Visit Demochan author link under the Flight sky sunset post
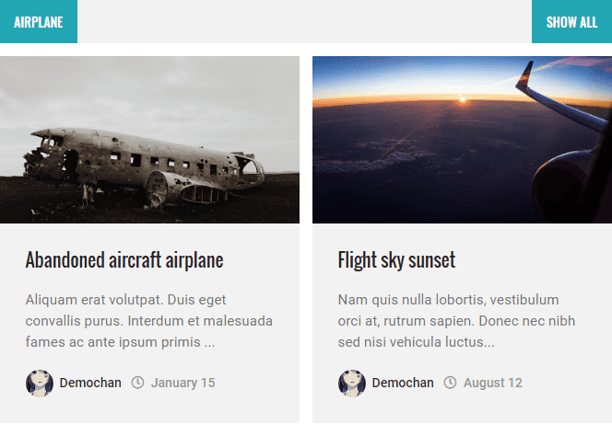 click(x=403, y=383)
